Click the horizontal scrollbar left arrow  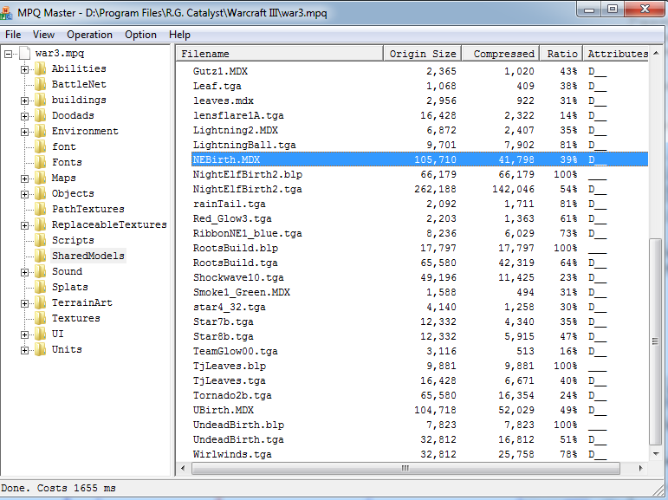(183, 468)
